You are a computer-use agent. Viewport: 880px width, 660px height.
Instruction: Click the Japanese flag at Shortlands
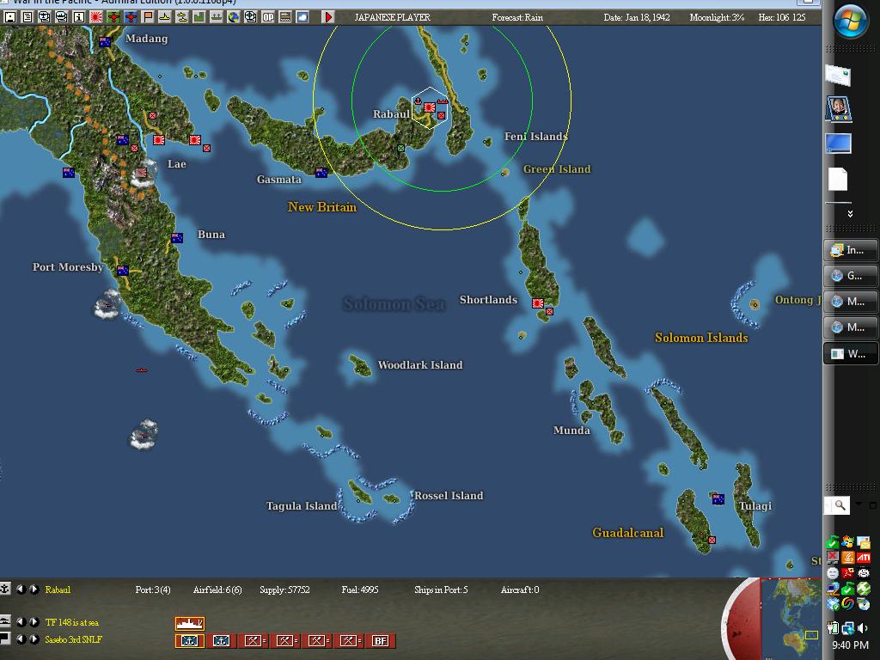pos(538,303)
